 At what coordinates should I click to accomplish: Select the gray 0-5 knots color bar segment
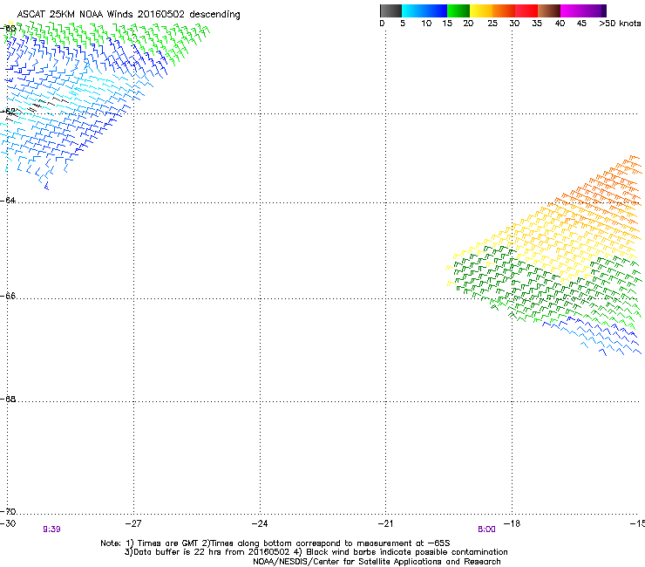tap(390, 10)
